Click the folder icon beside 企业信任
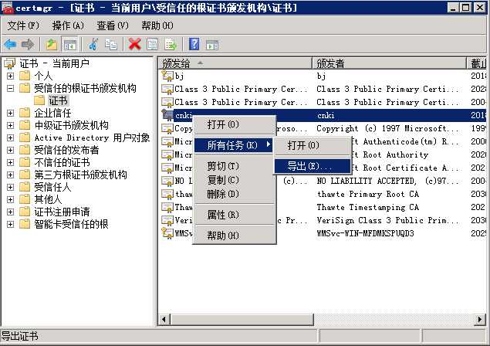Image resolution: width=490 pixels, height=346 pixels. coord(25,113)
